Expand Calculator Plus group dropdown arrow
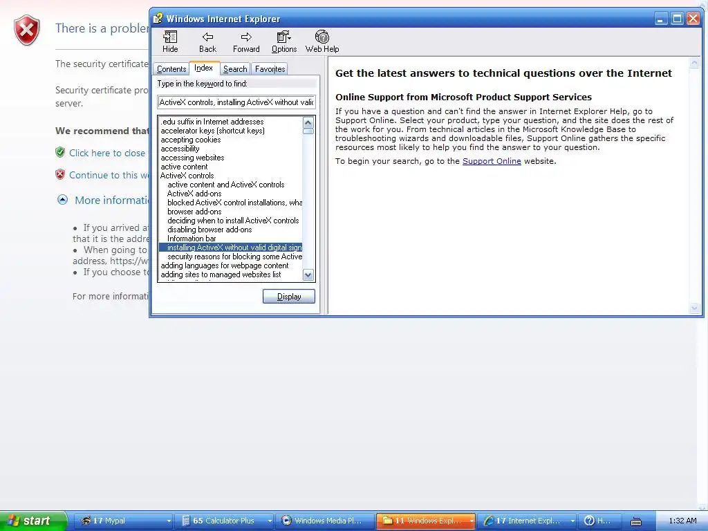This screenshot has width=708, height=531. click(270, 521)
